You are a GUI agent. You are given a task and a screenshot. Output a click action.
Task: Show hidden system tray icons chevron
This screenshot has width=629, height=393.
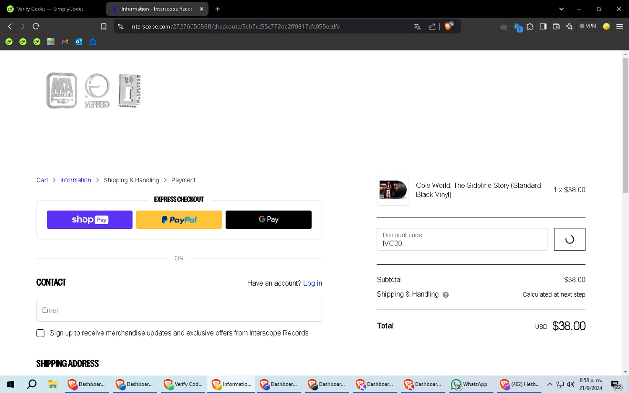(x=549, y=384)
